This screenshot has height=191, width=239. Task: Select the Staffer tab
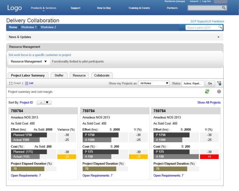(59, 75)
